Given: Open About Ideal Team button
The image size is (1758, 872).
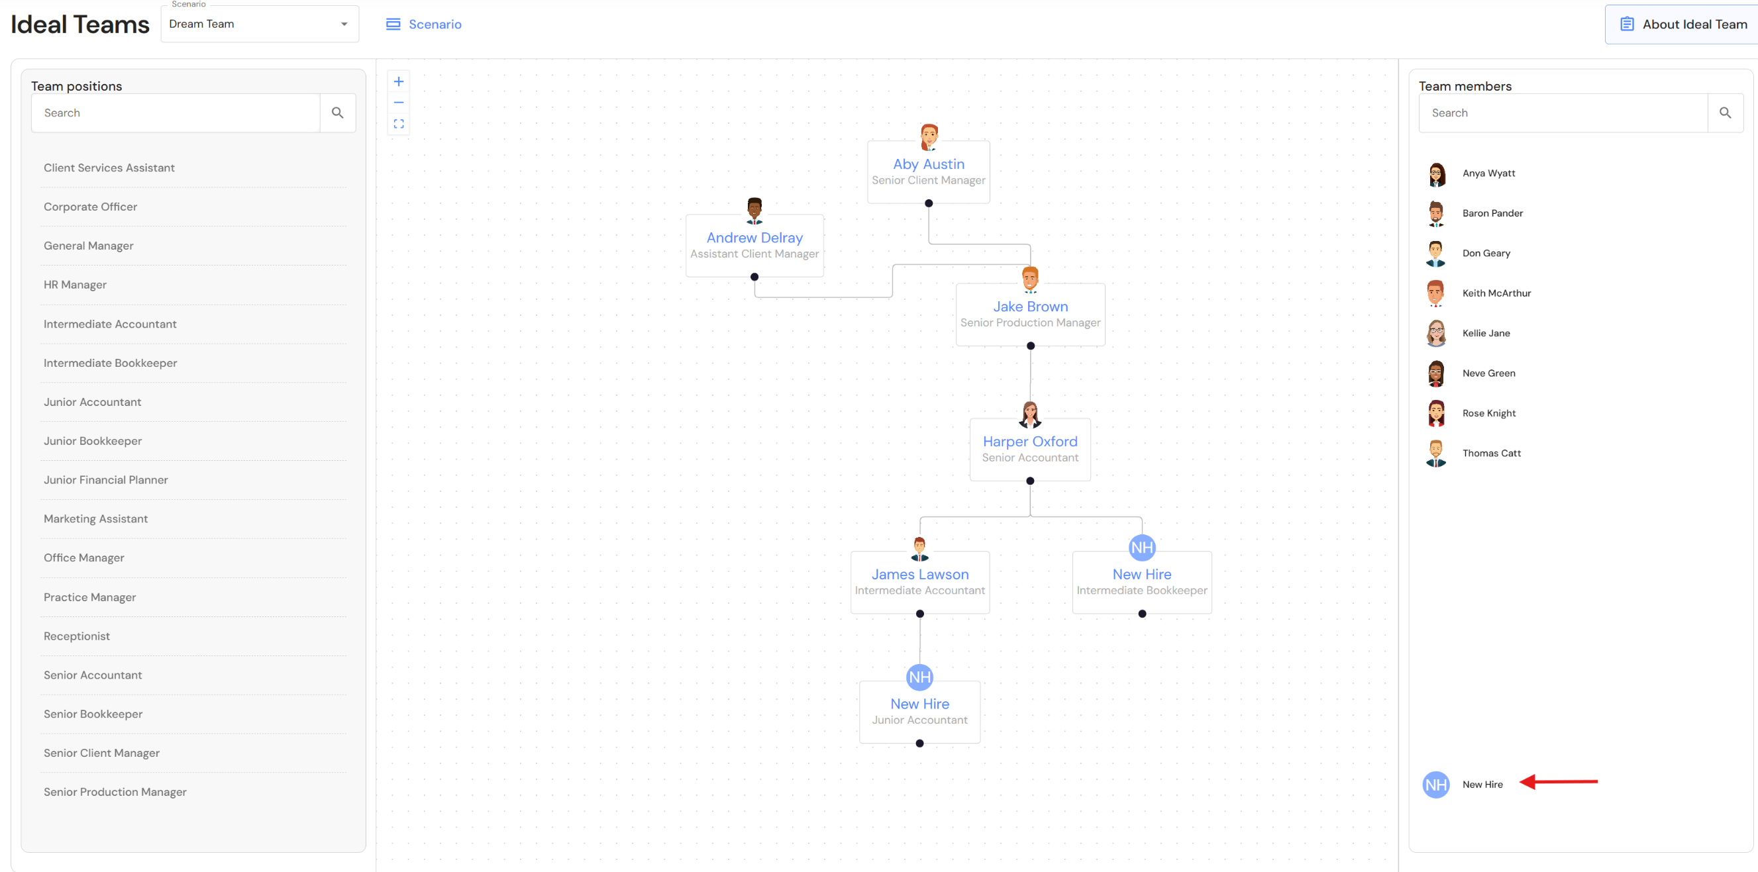Looking at the screenshot, I should coord(1683,24).
